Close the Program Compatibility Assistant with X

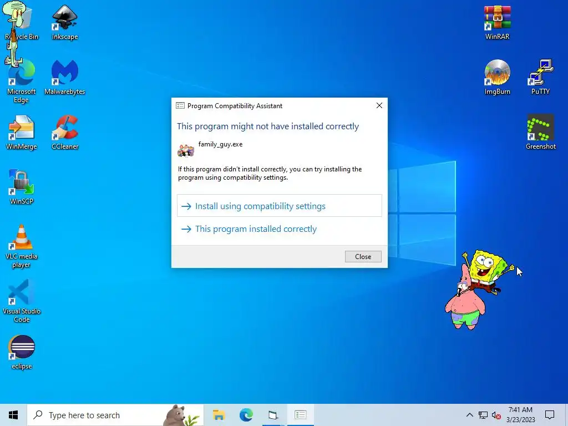point(379,105)
